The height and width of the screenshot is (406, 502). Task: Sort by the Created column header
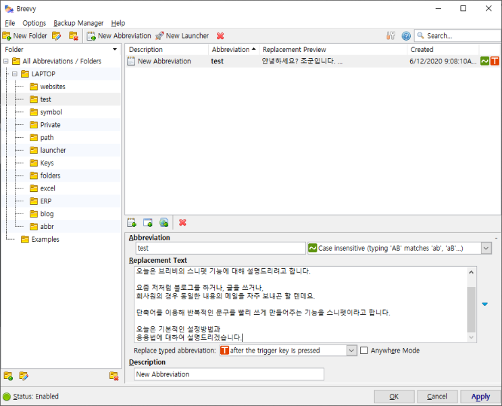pos(443,49)
